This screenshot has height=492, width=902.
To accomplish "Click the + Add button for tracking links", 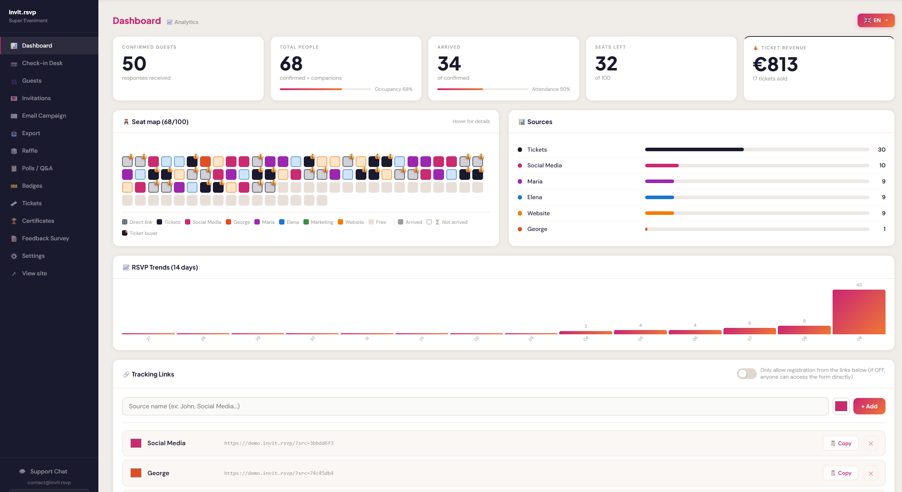I will point(869,406).
